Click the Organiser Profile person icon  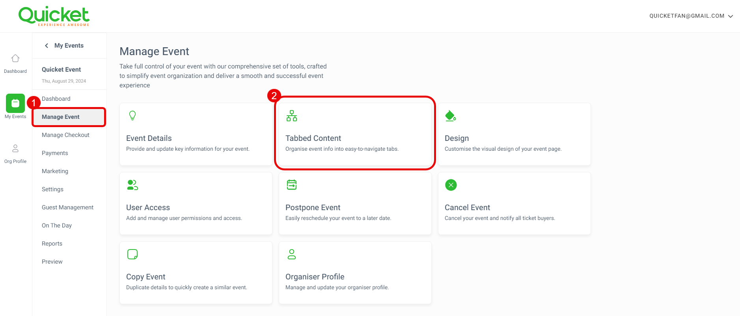(x=292, y=254)
